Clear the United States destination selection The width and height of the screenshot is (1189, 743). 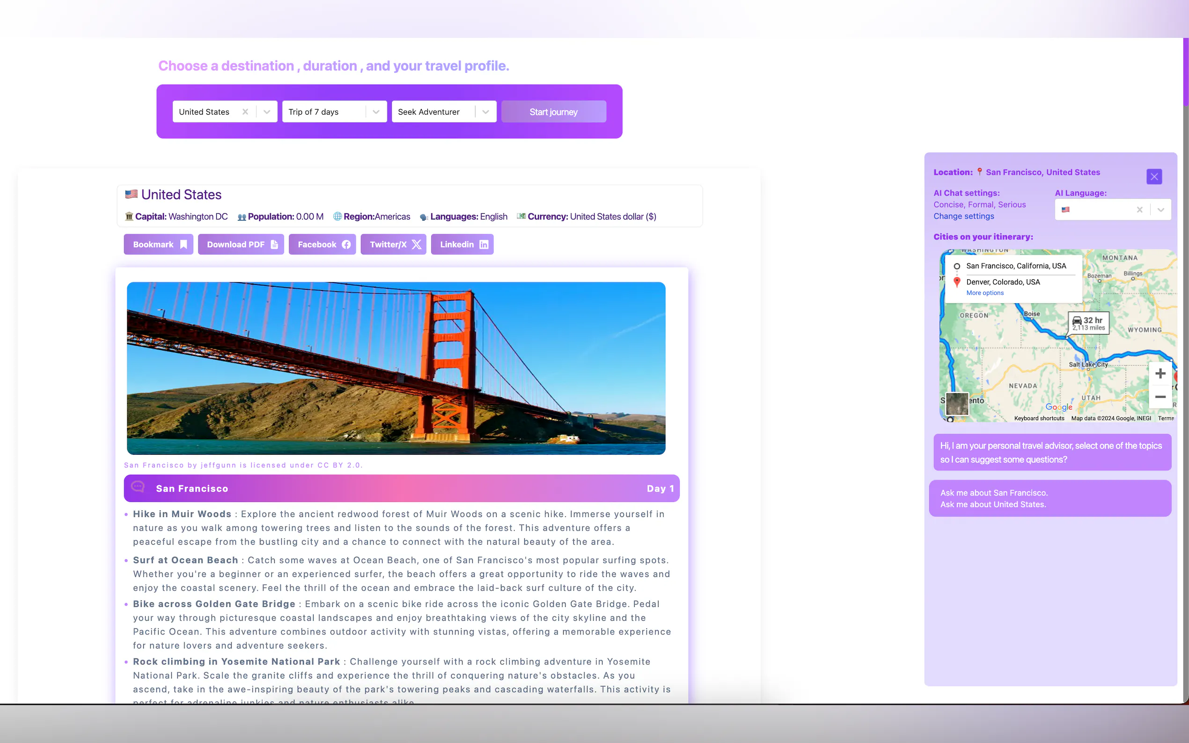(x=245, y=112)
